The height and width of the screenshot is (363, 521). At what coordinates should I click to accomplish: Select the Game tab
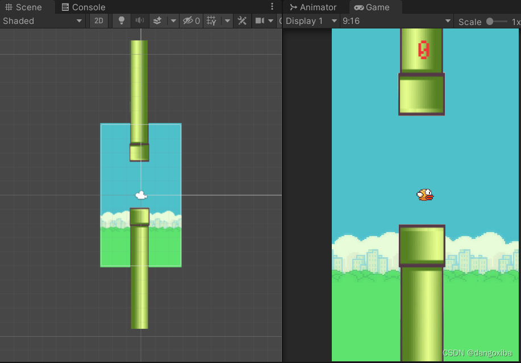point(372,7)
